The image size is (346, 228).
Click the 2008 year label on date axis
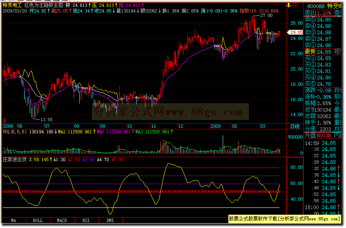coord(8,126)
